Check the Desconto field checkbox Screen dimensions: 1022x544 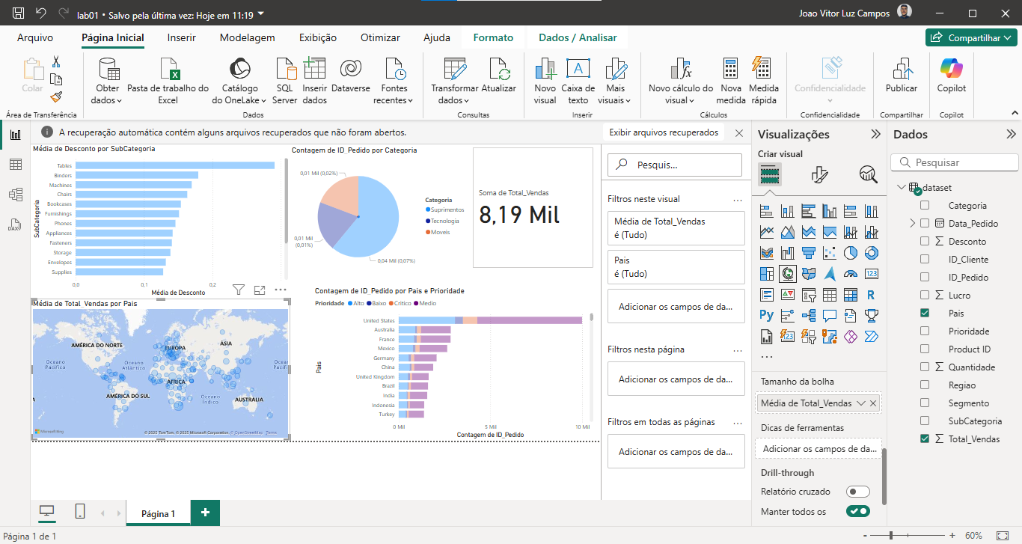[x=925, y=241]
